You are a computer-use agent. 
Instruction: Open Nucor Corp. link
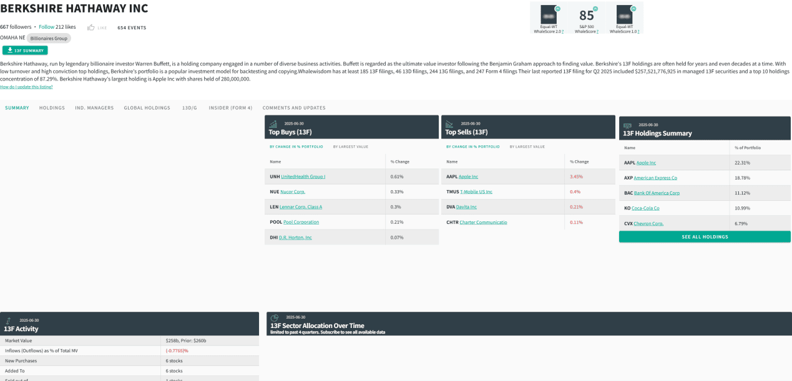pyautogui.click(x=293, y=191)
